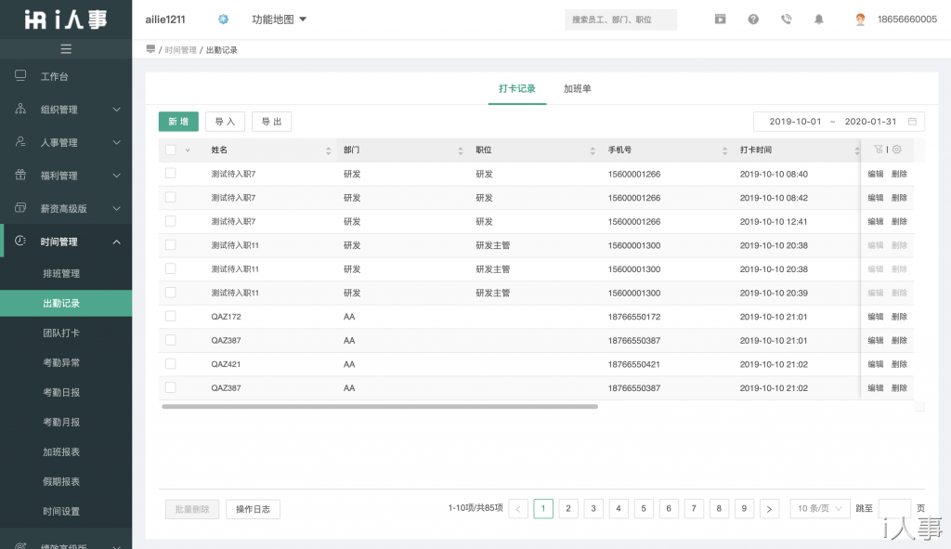Toggle the hamburger sidebar collapse icon
Viewport: 951px width, 549px height.
(x=66, y=49)
